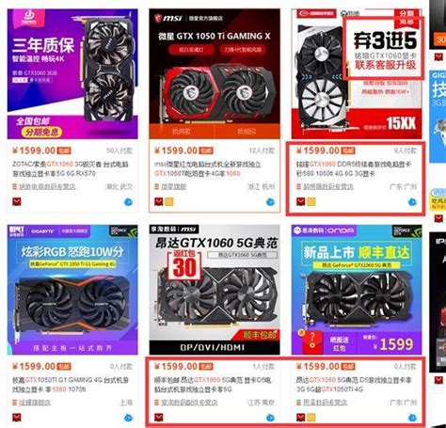The height and width of the screenshot is (428, 446).
Task: Click the blue chat icon on the Guangzhou 9人付款 GTX1060 listing
Action: [412, 201]
